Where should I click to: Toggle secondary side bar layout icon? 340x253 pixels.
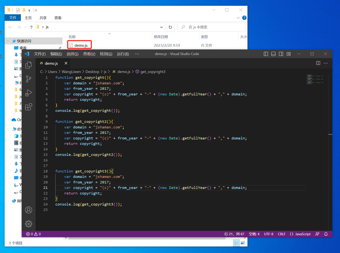(x=281, y=54)
